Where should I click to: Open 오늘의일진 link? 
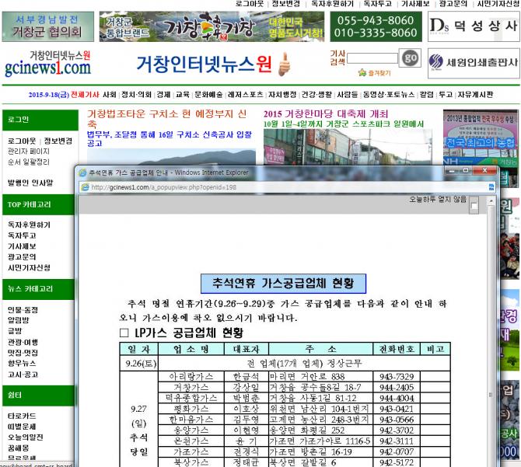26,437
